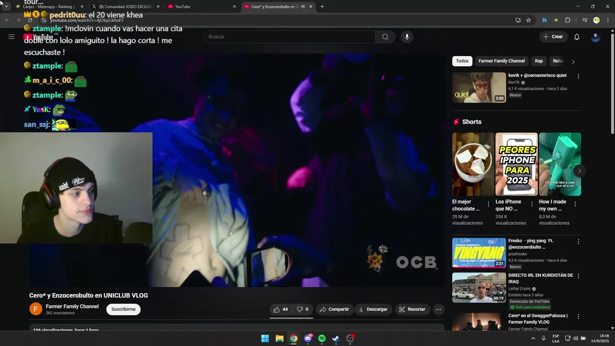Show next Shorts with the right arrow
Screen dimensions: 615x346
tap(579, 171)
